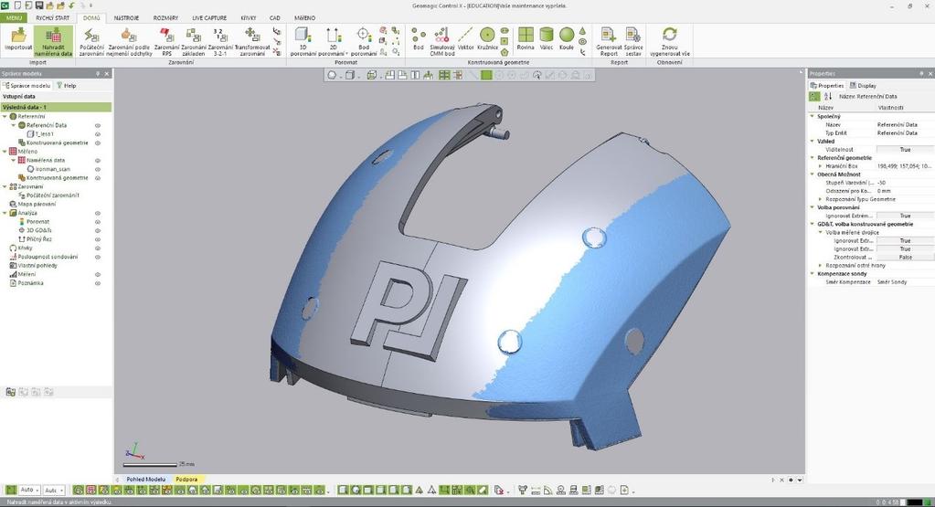
Task: Click the Viditelnost True value field
Action: coord(905,150)
